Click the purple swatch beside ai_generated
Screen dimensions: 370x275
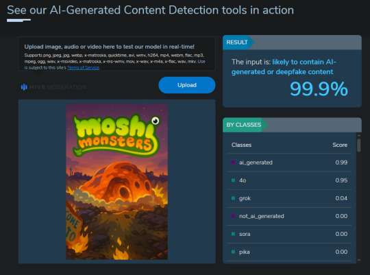pyautogui.click(x=233, y=163)
